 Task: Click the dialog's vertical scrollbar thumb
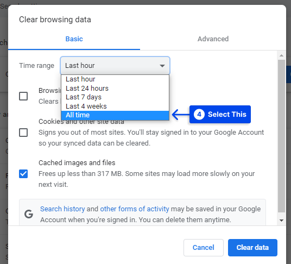click(281, 136)
